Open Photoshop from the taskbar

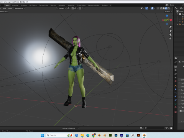(116, 135)
